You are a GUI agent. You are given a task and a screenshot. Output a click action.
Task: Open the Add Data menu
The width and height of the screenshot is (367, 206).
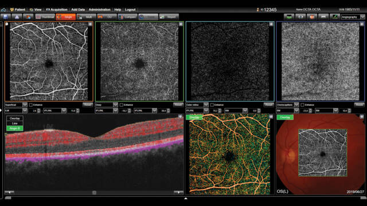[78, 10]
